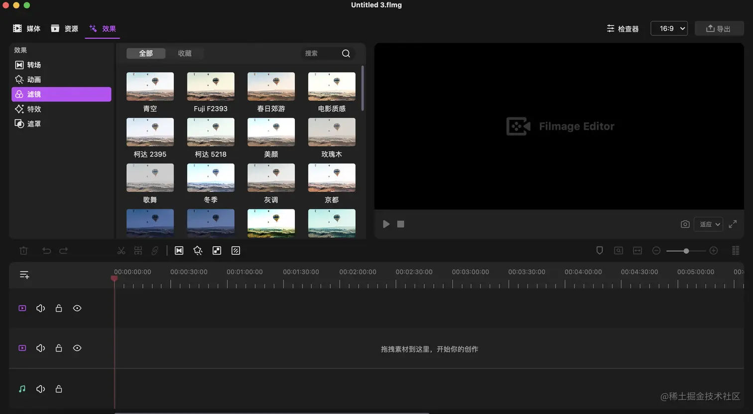Open the track management icon at timeline right
The height and width of the screenshot is (414, 753).
coord(735,250)
